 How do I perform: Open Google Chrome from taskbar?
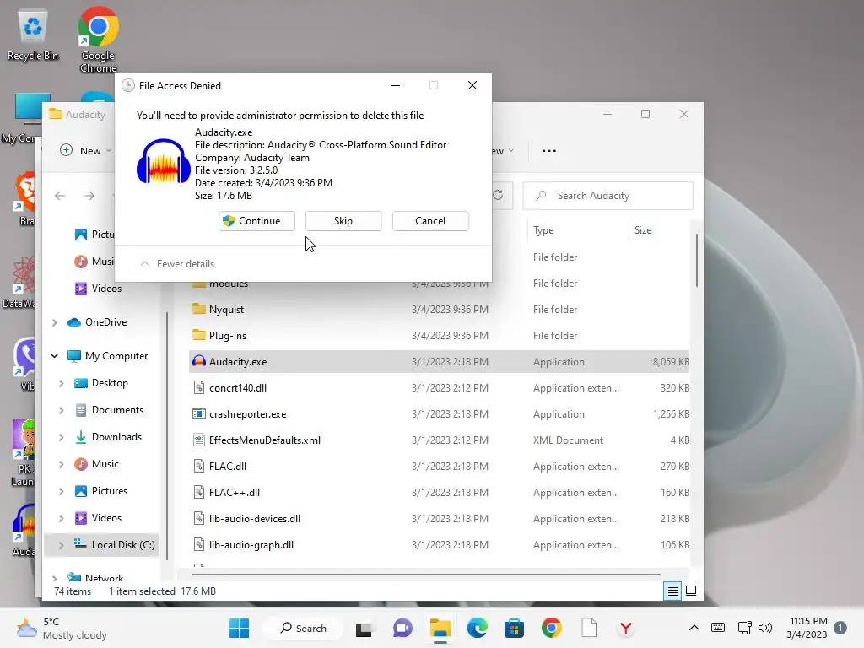(552, 628)
